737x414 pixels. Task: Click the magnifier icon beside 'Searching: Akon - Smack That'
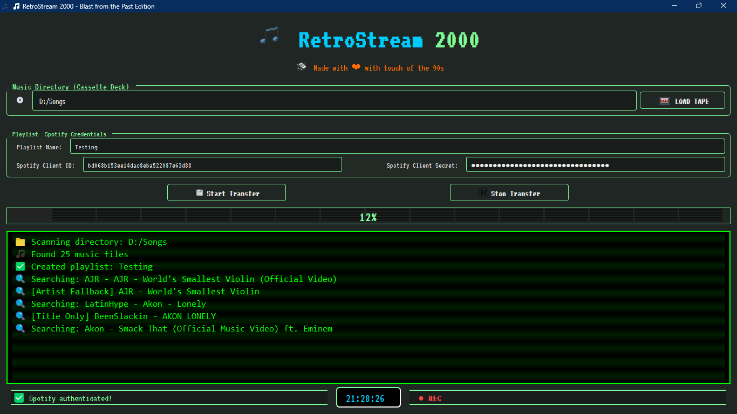click(x=21, y=328)
